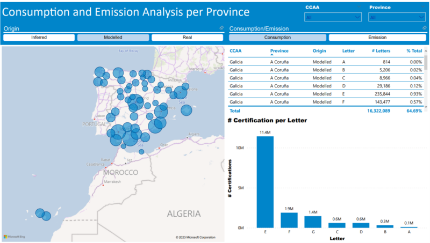The width and height of the screenshot is (430, 243).
Task: Switch to the Emission view
Action: pos(377,38)
